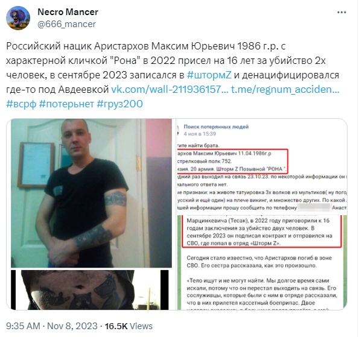Open the @666_mancer handle link
The height and width of the screenshot is (337, 359).
[66, 24]
